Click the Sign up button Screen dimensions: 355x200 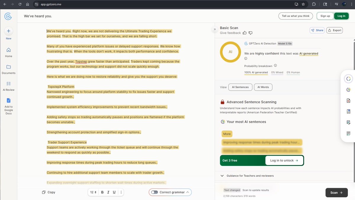[325, 16]
